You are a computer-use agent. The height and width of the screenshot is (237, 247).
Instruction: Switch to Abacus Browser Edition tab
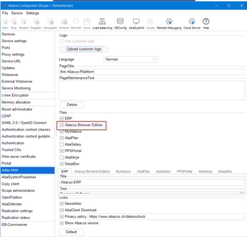coord(92,171)
